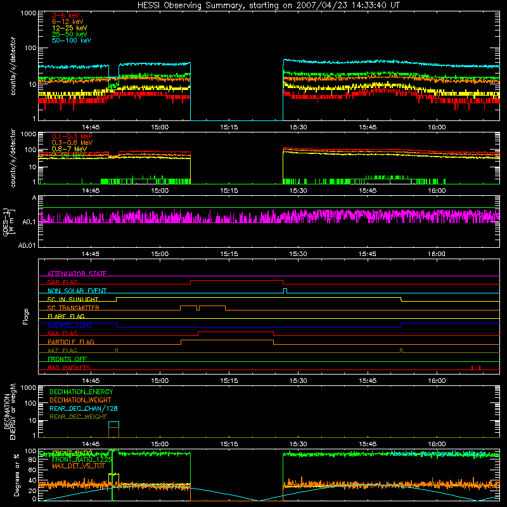This screenshot has height=507, width=507.
Task: Select the GOES axis title
Action: pos(8,222)
